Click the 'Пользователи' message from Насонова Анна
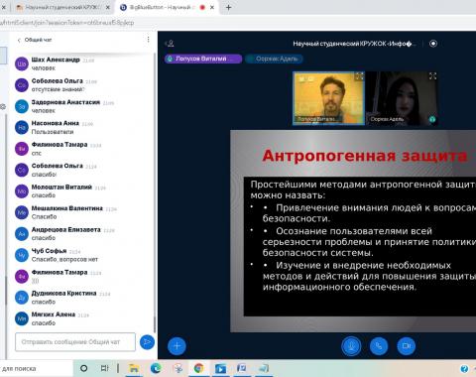The image size is (476, 377). (53, 132)
